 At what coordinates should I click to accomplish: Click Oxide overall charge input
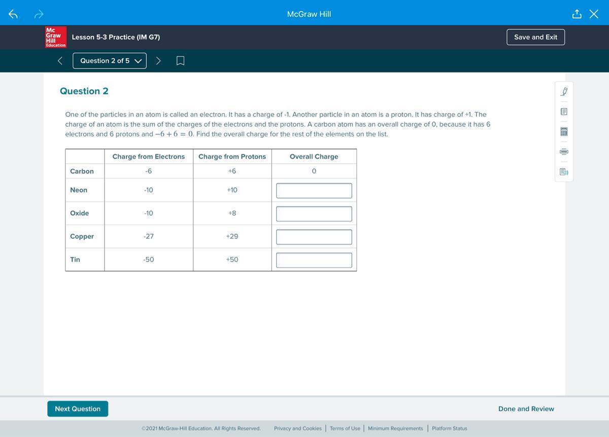click(314, 214)
